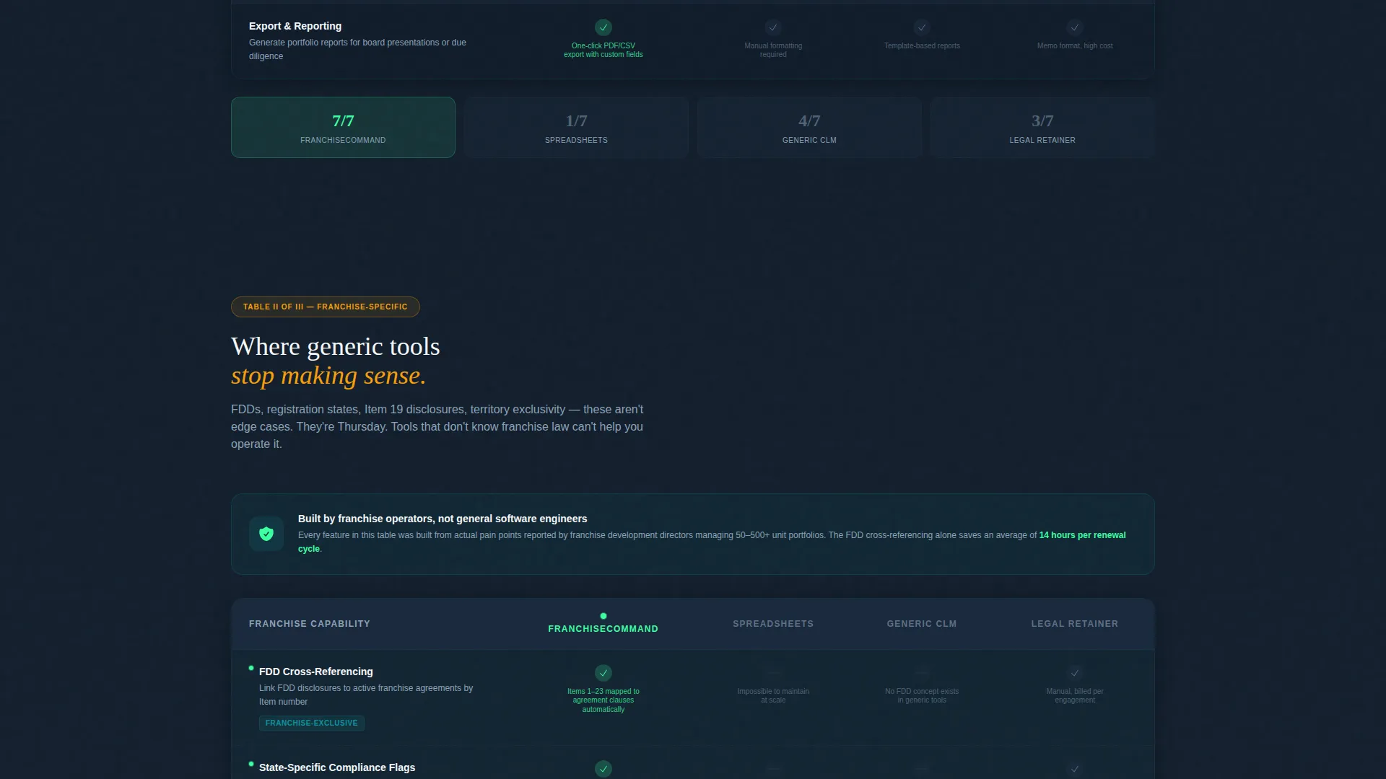Click Legal Retainer checkmark for State-Specific Compliance Flags

point(1075,769)
